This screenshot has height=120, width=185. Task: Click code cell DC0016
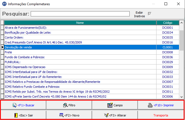168,42
